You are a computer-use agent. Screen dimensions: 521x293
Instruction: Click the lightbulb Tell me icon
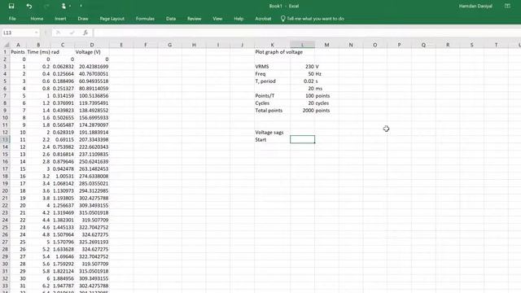click(x=282, y=19)
